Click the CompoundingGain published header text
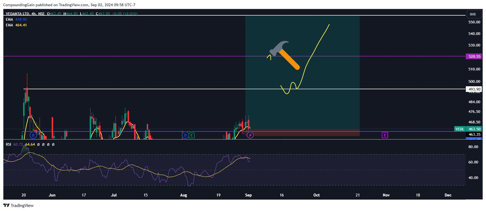Screen dimensions: 486x211 [69, 5]
